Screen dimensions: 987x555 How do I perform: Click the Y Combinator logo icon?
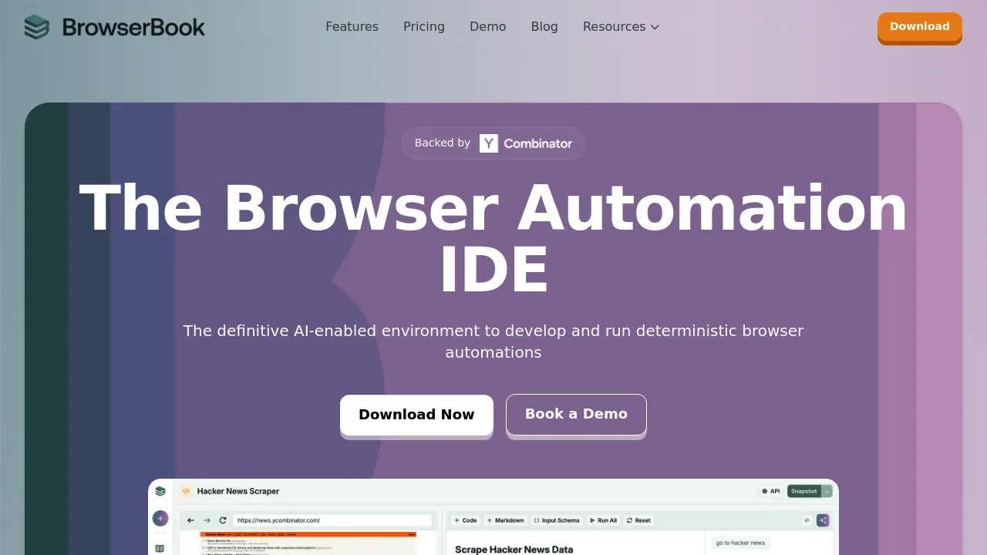[489, 143]
